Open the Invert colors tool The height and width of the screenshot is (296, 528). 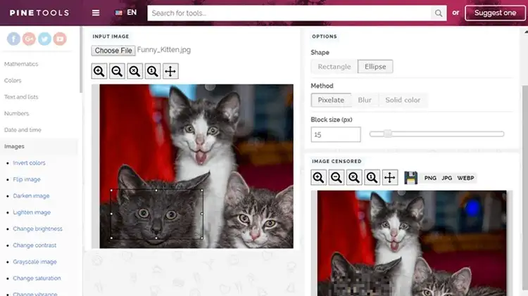[x=29, y=163]
